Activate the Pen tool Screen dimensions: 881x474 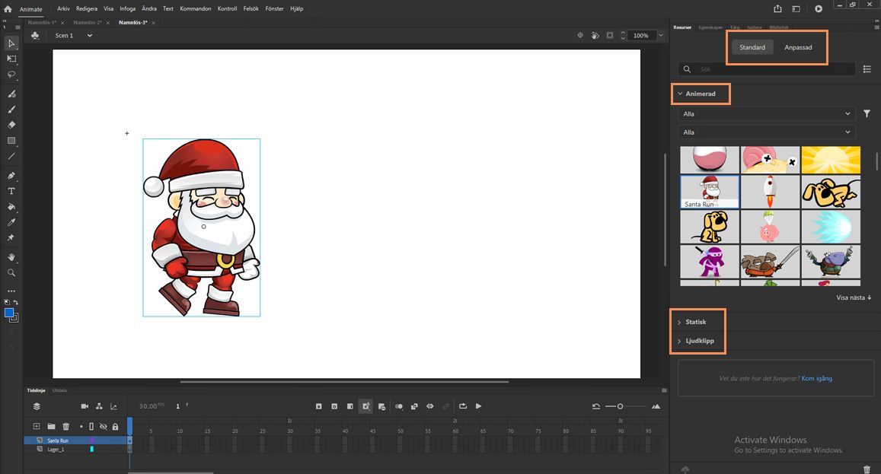[11, 175]
